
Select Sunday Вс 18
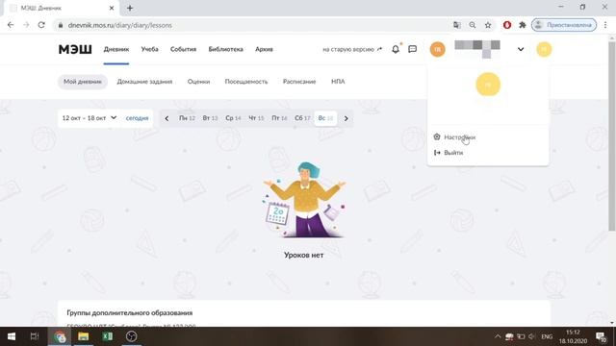point(325,118)
